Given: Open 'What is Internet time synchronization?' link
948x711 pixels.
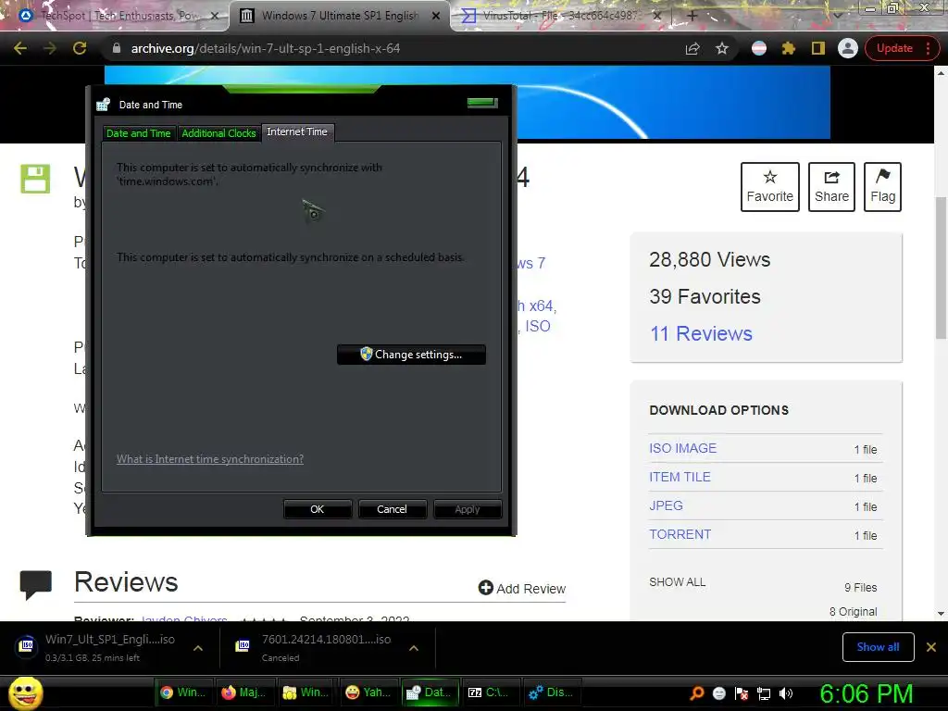Looking at the screenshot, I should coord(210,459).
